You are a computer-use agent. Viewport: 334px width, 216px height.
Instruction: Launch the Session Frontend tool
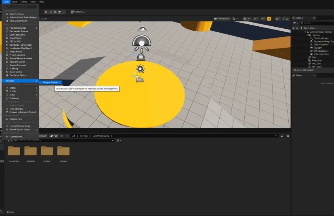[x=17, y=65]
